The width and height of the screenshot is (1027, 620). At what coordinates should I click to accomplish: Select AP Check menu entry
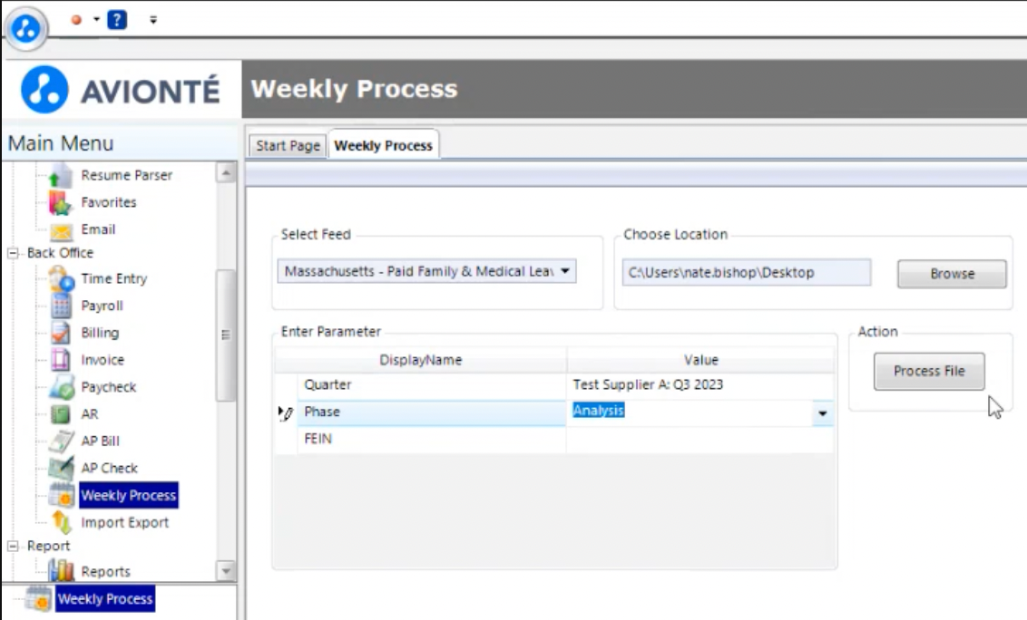click(x=110, y=468)
